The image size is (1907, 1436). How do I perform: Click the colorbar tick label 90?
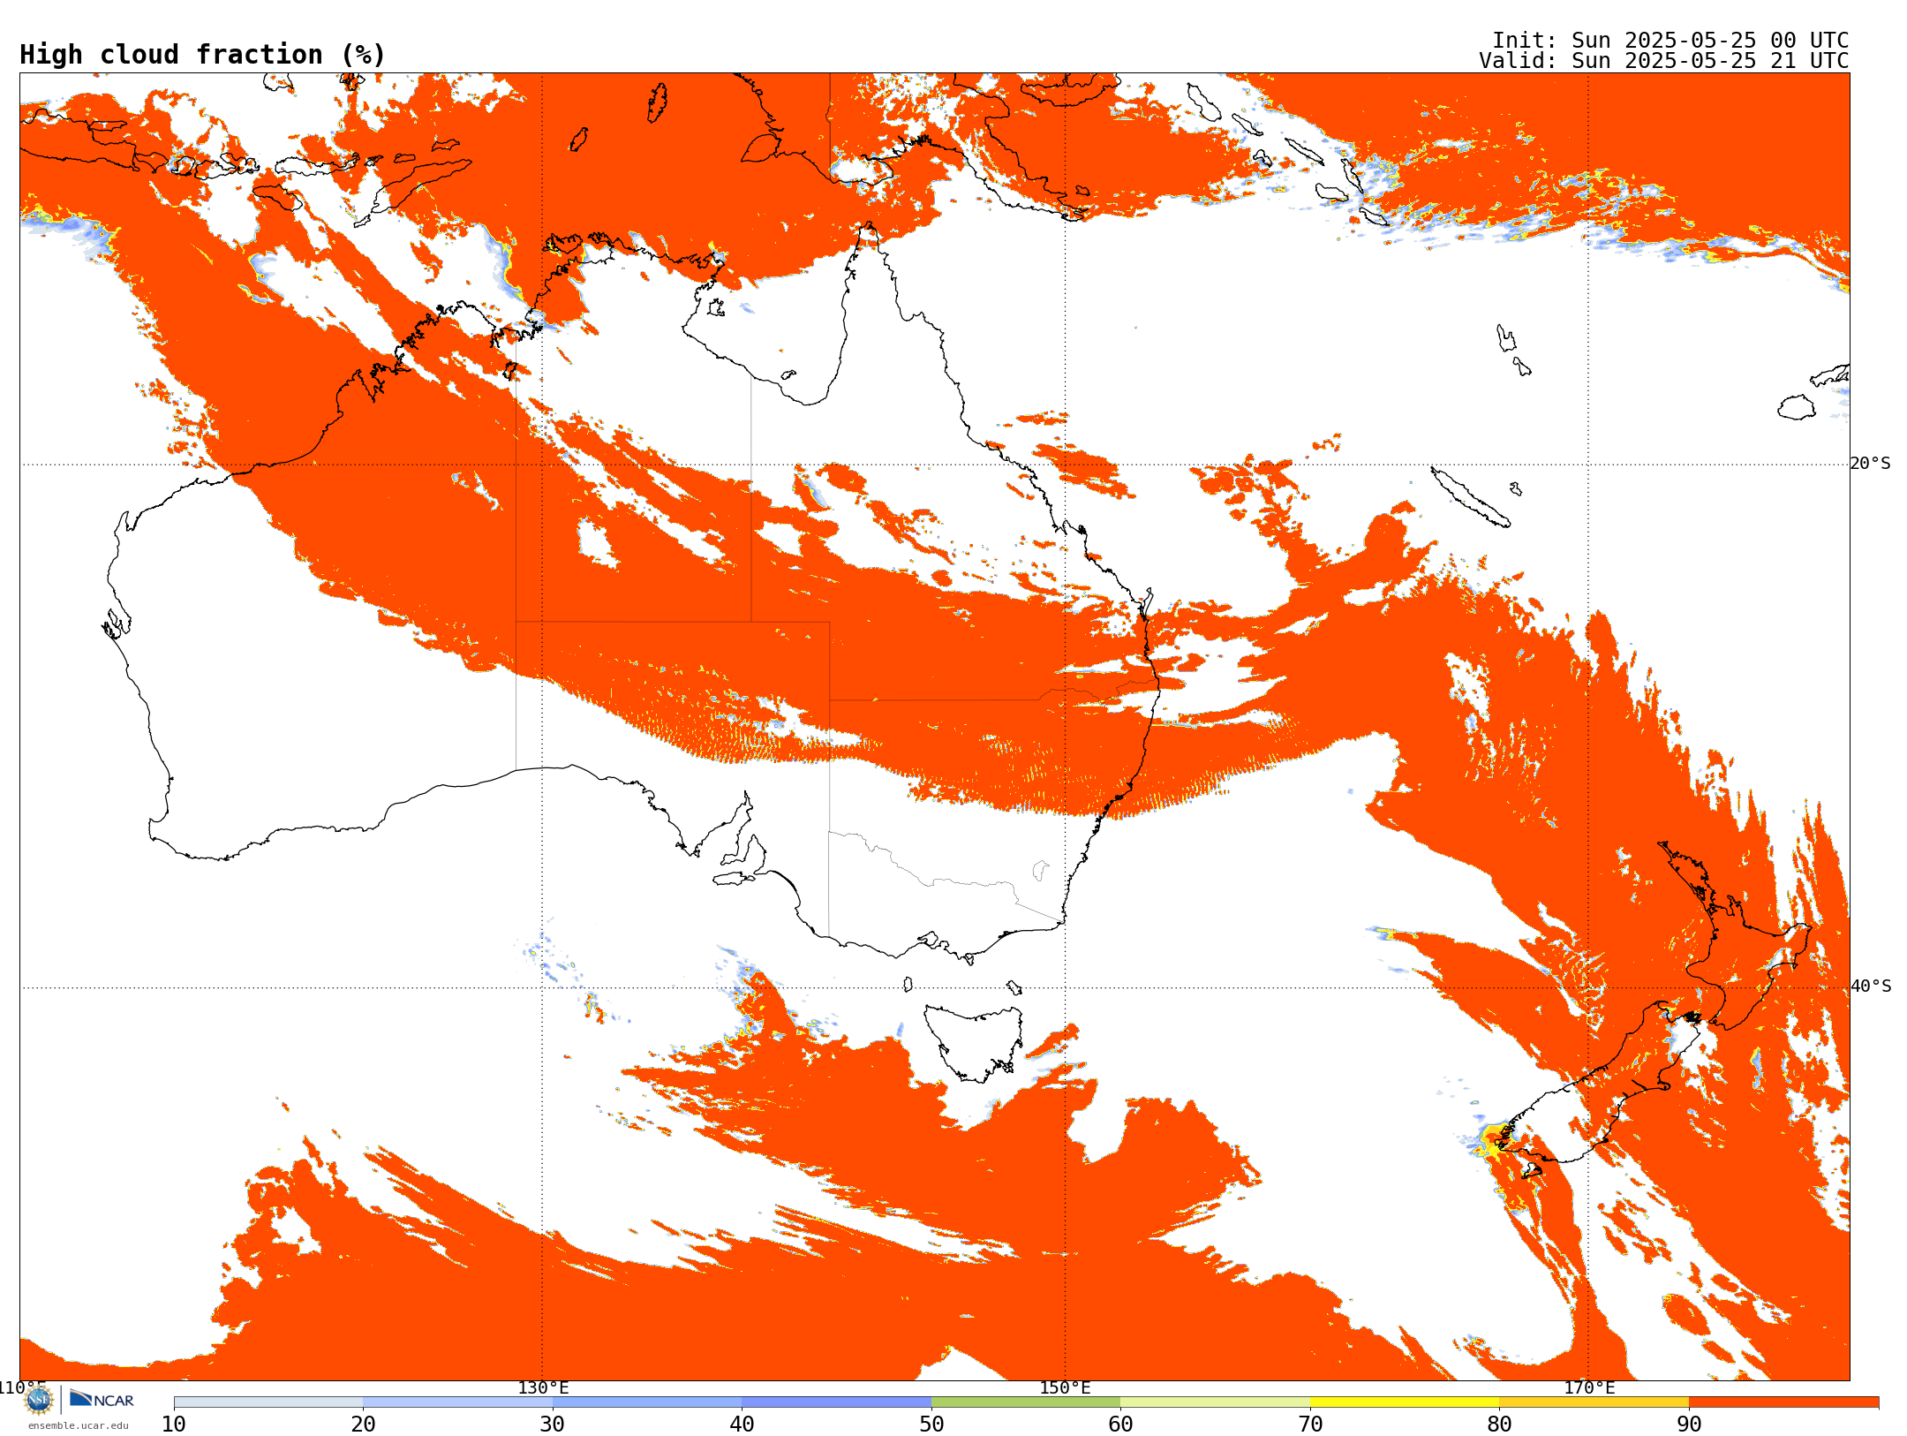pos(1689,1424)
